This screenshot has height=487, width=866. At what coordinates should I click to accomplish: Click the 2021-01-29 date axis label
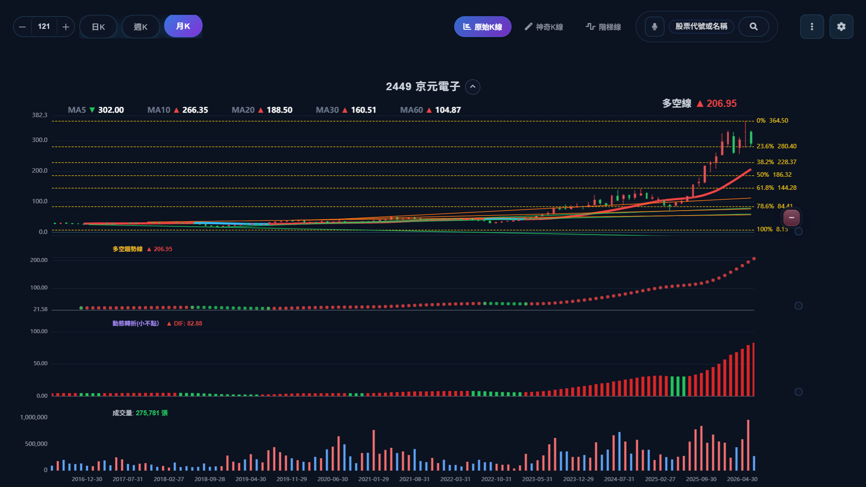pos(373,479)
